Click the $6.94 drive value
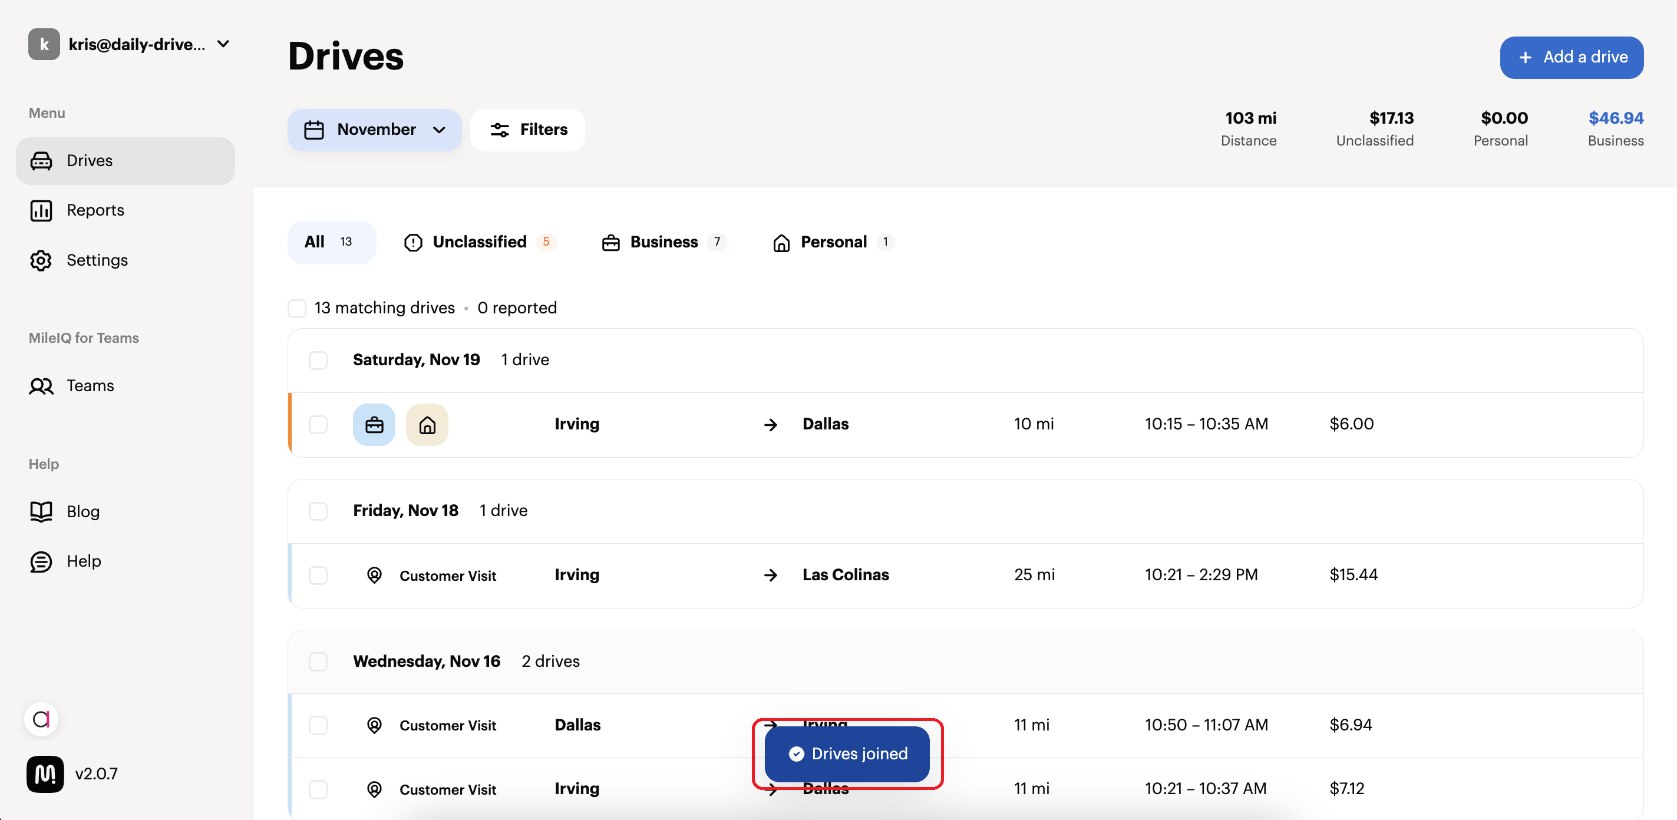The height and width of the screenshot is (820, 1677). (1350, 725)
